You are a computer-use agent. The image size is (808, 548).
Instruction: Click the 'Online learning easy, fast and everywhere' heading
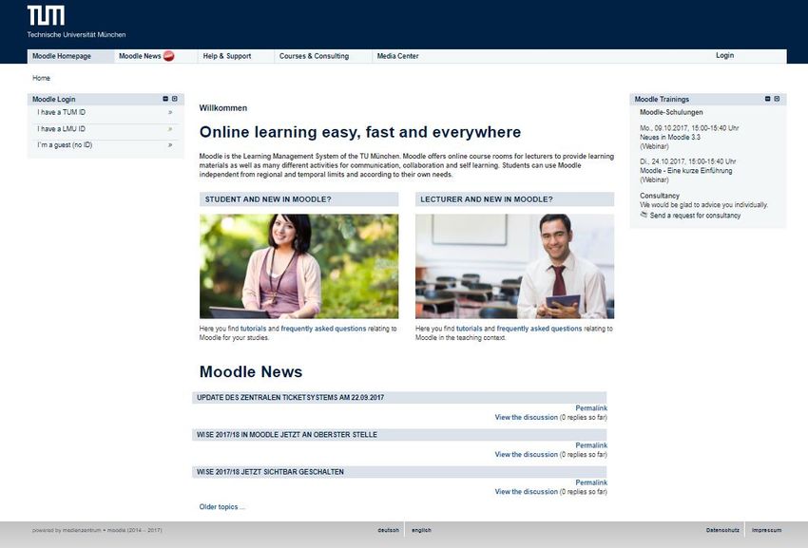pos(360,132)
